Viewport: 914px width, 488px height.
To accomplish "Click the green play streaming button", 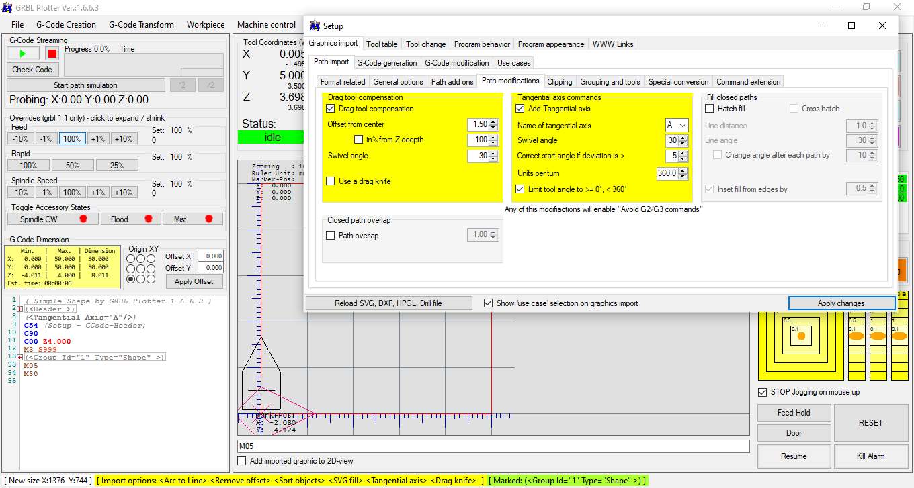I will click(x=24, y=54).
